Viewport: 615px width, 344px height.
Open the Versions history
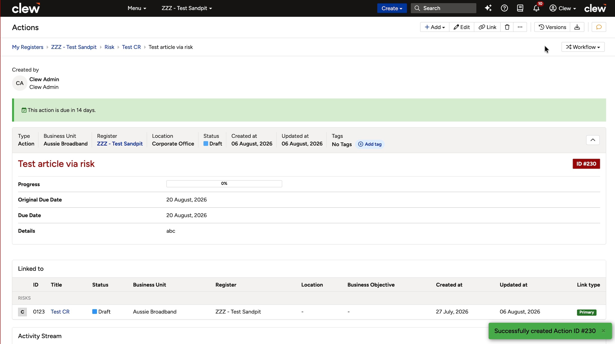click(x=552, y=27)
